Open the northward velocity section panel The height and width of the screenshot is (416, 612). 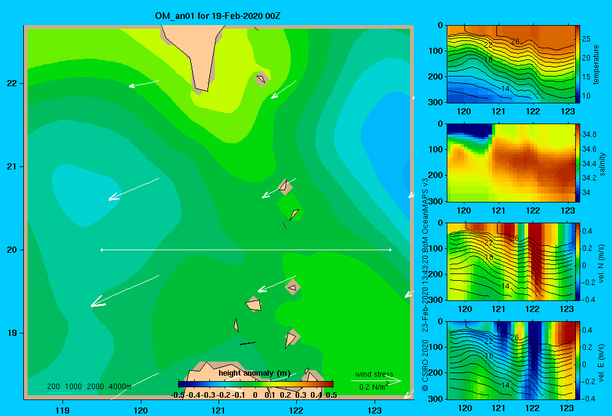(510, 261)
